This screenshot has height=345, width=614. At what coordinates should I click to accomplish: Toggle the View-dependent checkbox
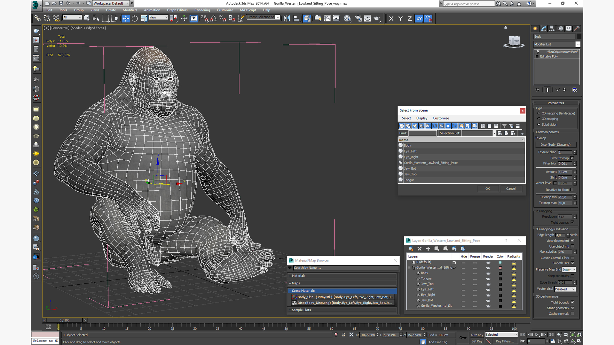(572, 241)
